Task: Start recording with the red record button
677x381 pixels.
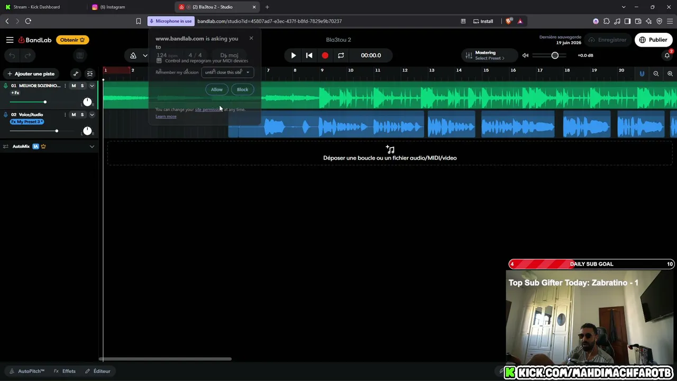Action: click(325, 55)
